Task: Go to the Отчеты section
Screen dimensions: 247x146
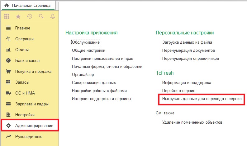Action: click(x=22, y=50)
